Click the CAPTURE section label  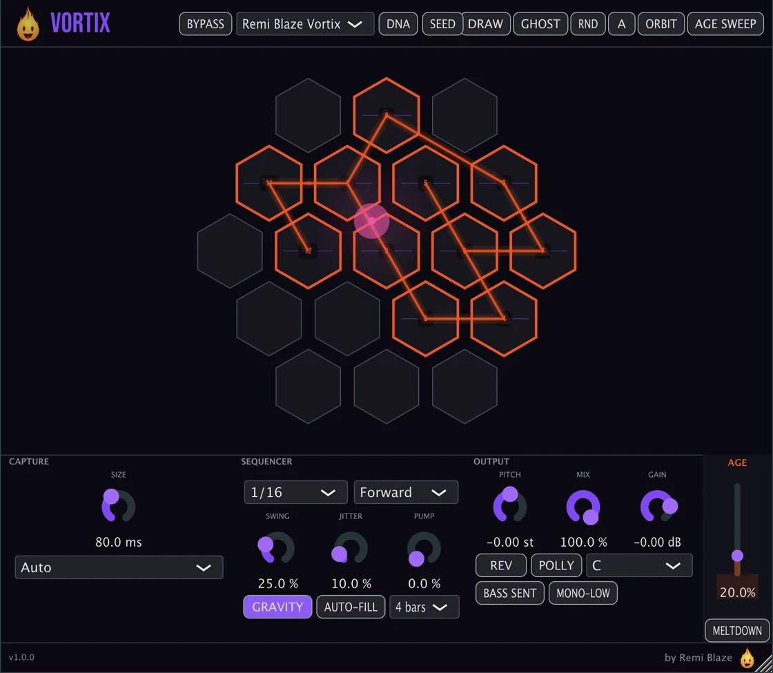(28, 462)
